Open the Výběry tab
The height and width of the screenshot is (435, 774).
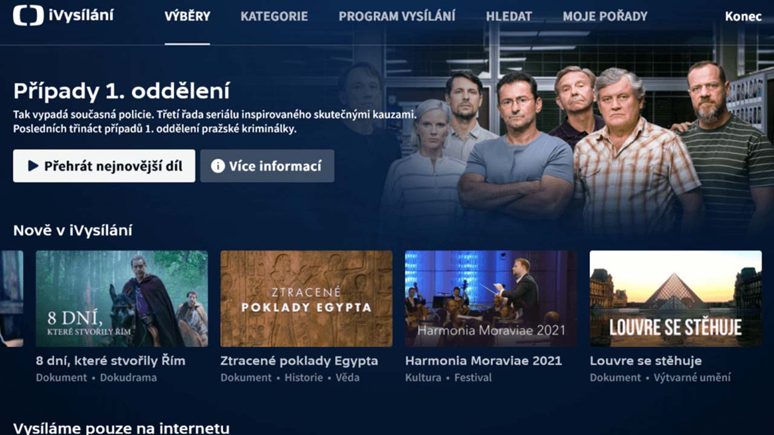[187, 16]
